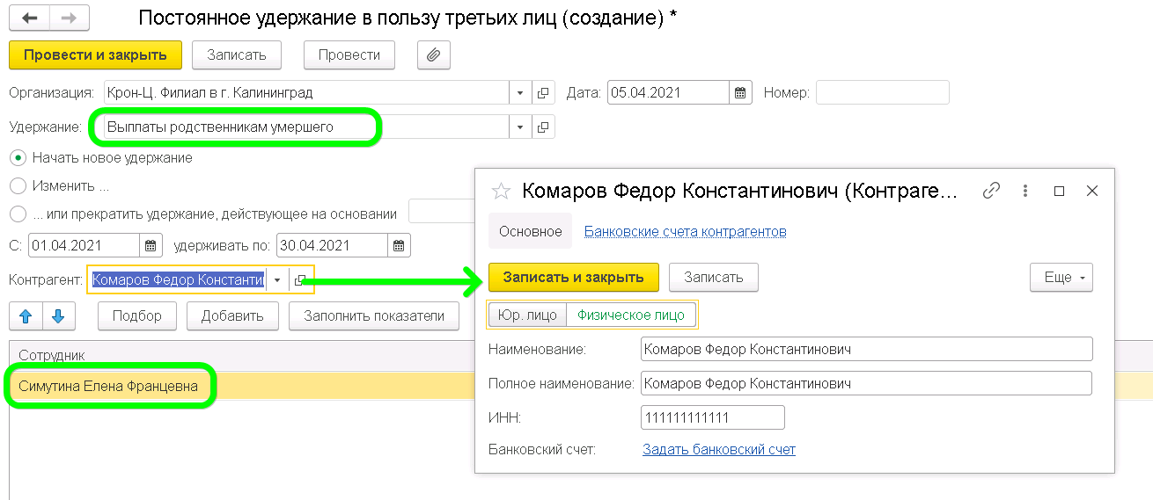Open the Банковские счета контрагентов link

tap(686, 232)
